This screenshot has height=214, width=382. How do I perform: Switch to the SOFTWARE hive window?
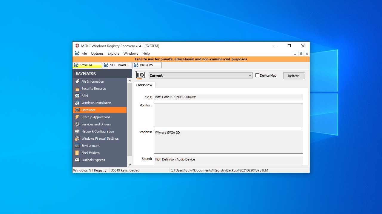117,65
